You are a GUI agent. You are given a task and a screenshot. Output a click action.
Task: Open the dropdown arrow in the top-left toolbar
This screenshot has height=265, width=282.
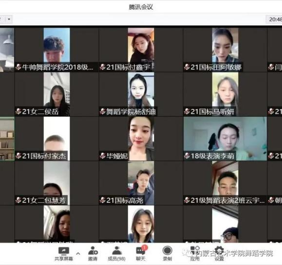click(9, 19)
